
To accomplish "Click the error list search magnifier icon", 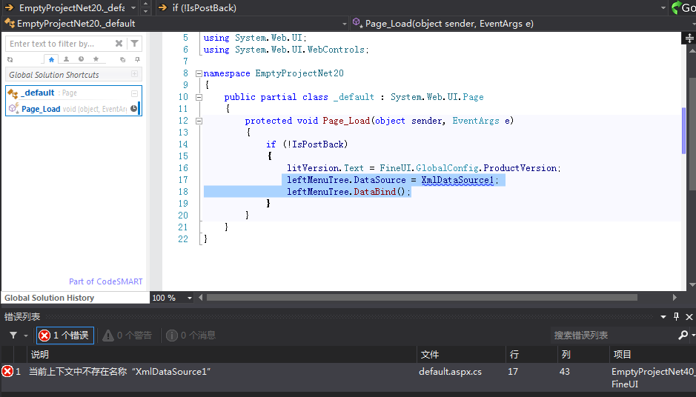I will tap(683, 336).
